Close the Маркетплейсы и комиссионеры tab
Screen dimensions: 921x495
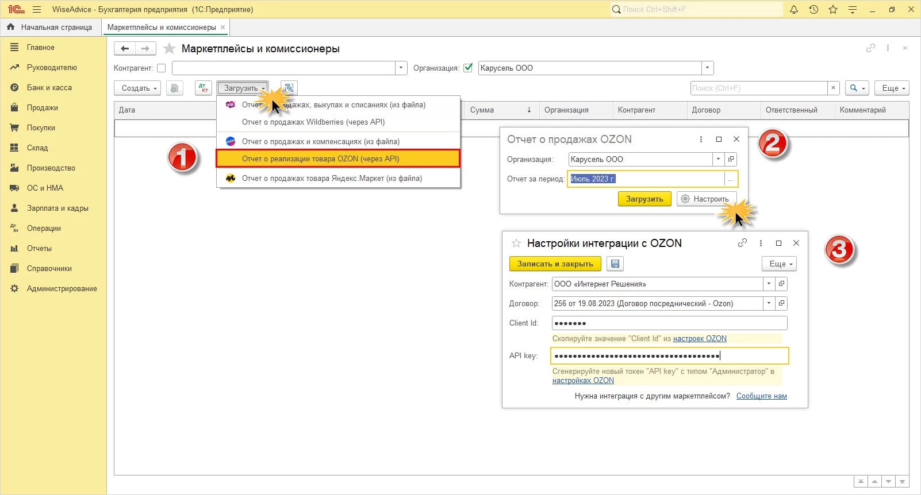point(222,27)
